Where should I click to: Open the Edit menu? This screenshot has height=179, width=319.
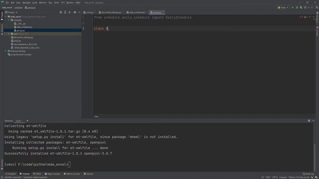point(12,2)
